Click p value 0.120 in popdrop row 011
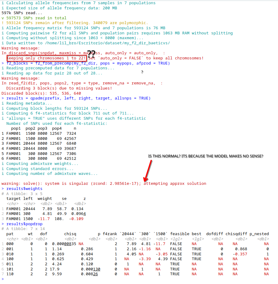The image size is (278, 284). (87, 264)
